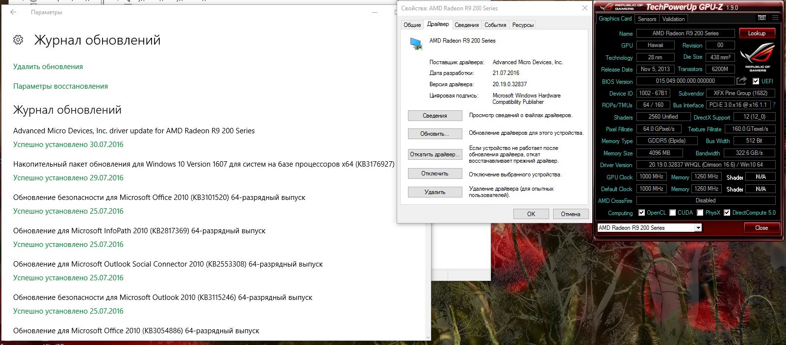This screenshot has height=345, width=786.
Task: Click the back arrow in the Параметры window
Action: point(13,12)
